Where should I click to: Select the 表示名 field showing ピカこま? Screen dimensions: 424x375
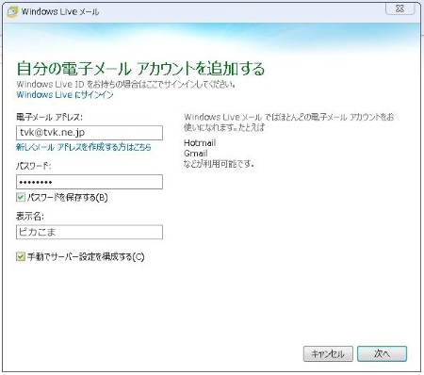[x=90, y=232]
